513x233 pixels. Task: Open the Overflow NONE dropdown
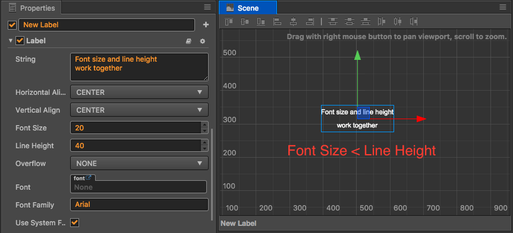pos(139,163)
